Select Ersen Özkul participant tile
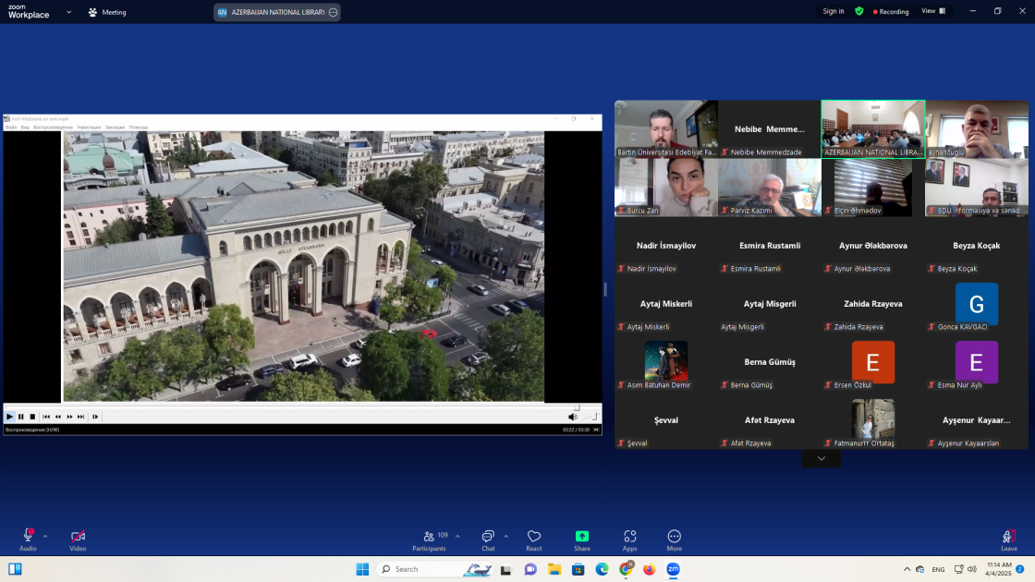 point(872,361)
